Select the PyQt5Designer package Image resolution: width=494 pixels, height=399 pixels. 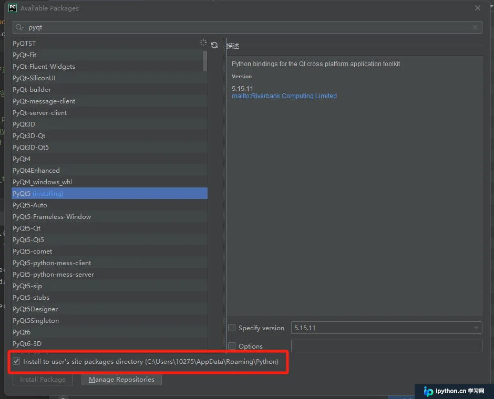tap(109, 309)
